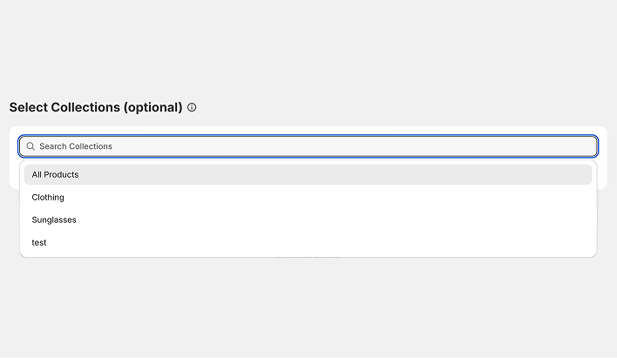Click the magnifying glass search icon
The image size is (617, 358).
click(31, 146)
